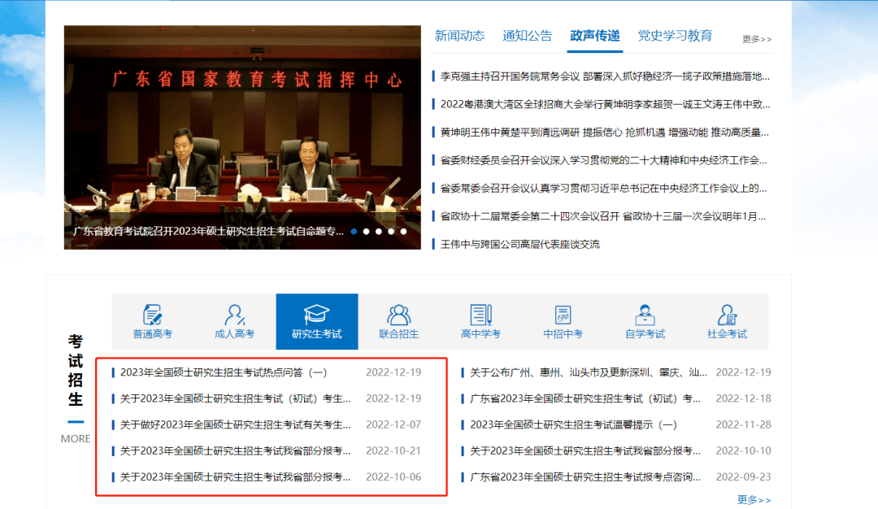This screenshot has width=878, height=509.
Task: Open carousel caption 广东省教育考试院召开2023年硕士研究生
Action: [208, 231]
